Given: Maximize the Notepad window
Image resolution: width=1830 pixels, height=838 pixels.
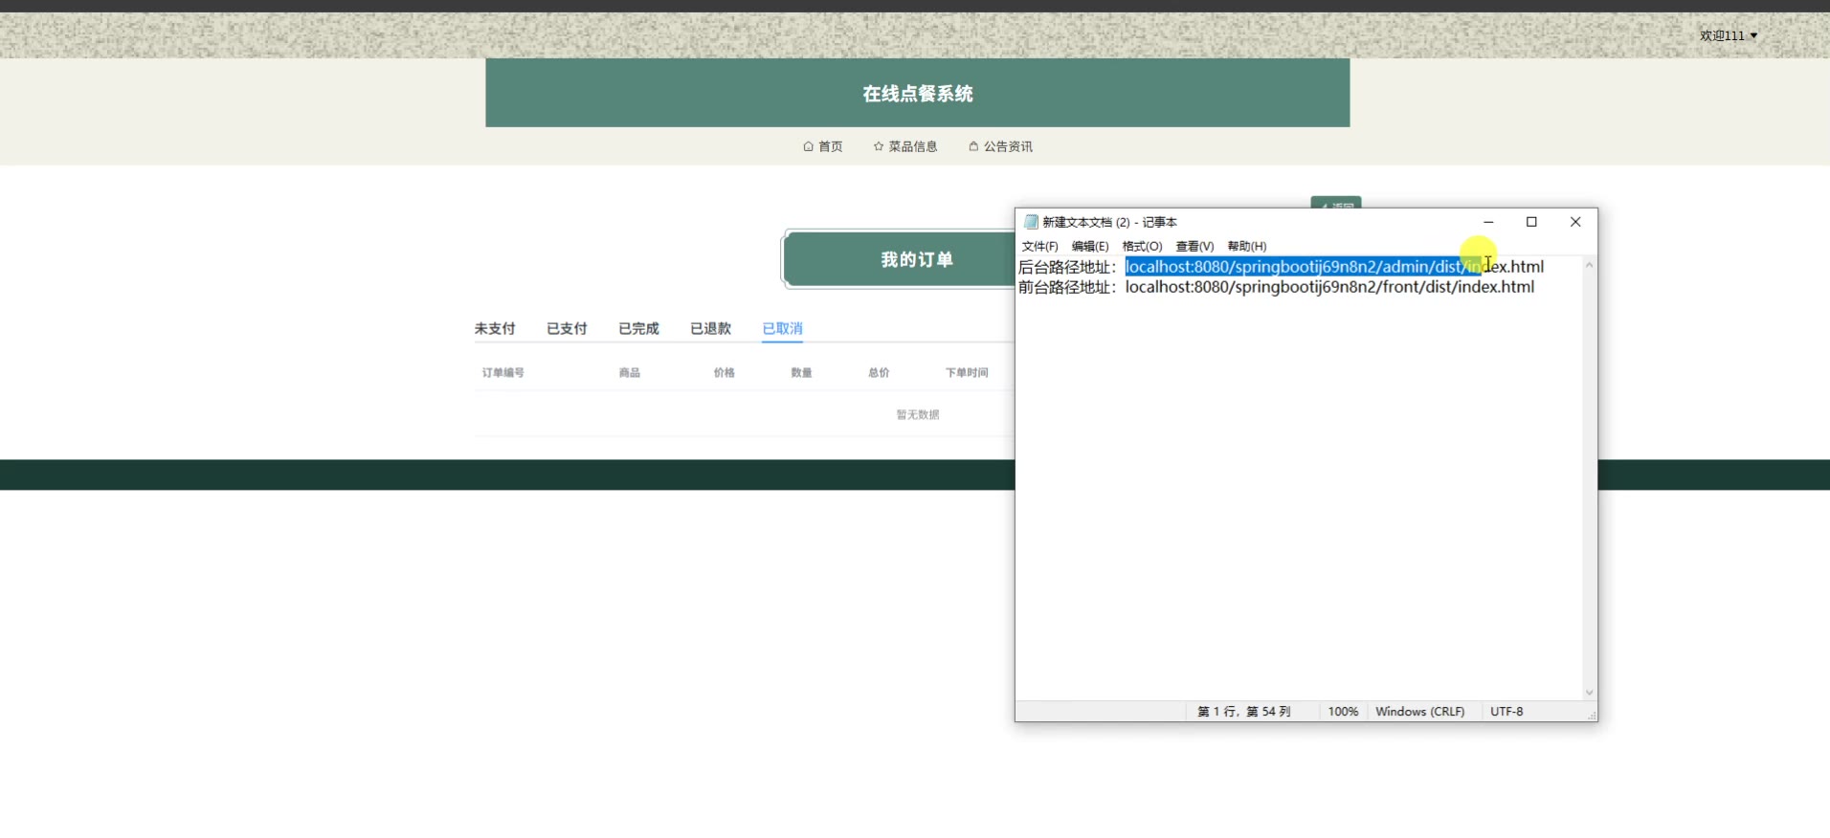Looking at the screenshot, I should pos(1531,222).
